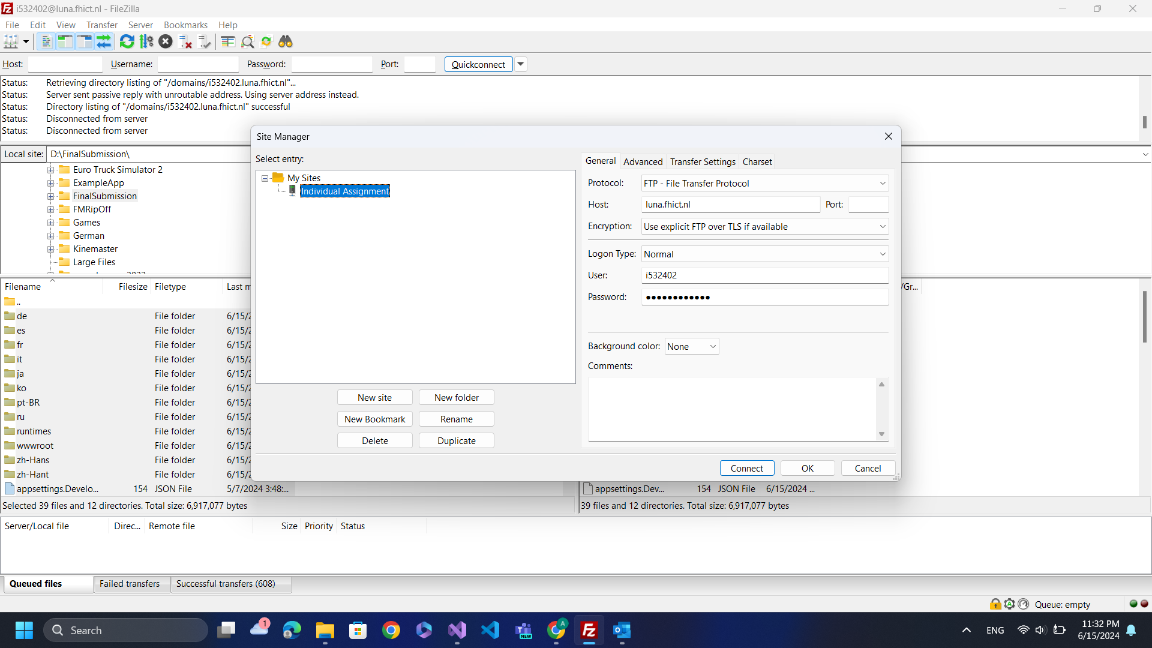The width and height of the screenshot is (1152, 648).
Task: Click the Host field containing luna.fhict.nl
Action: [x=730, y=205]
